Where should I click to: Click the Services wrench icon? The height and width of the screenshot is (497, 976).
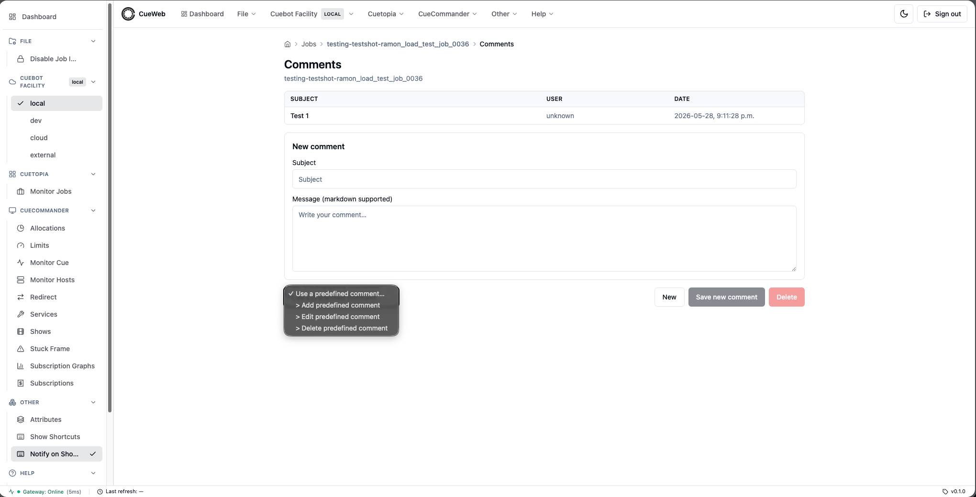21,314
